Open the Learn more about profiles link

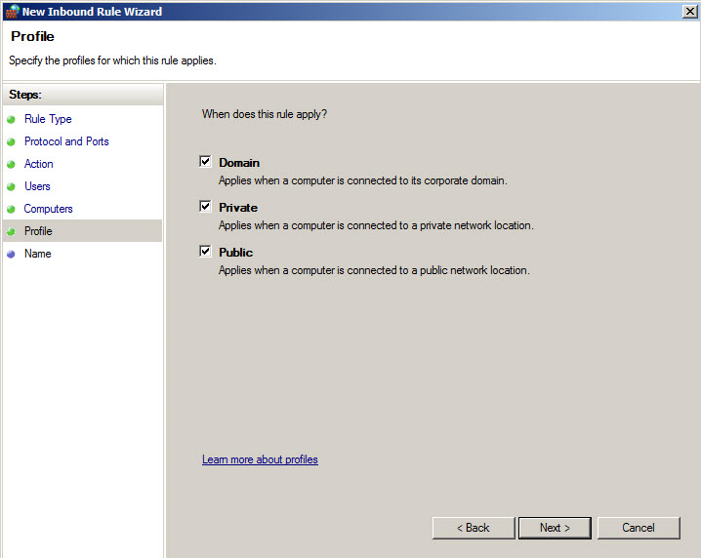pyautogui.click(x=260, y=459)
